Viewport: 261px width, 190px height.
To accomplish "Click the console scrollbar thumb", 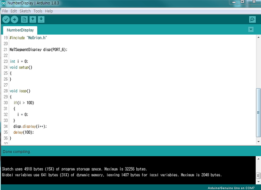I will 258,175.
